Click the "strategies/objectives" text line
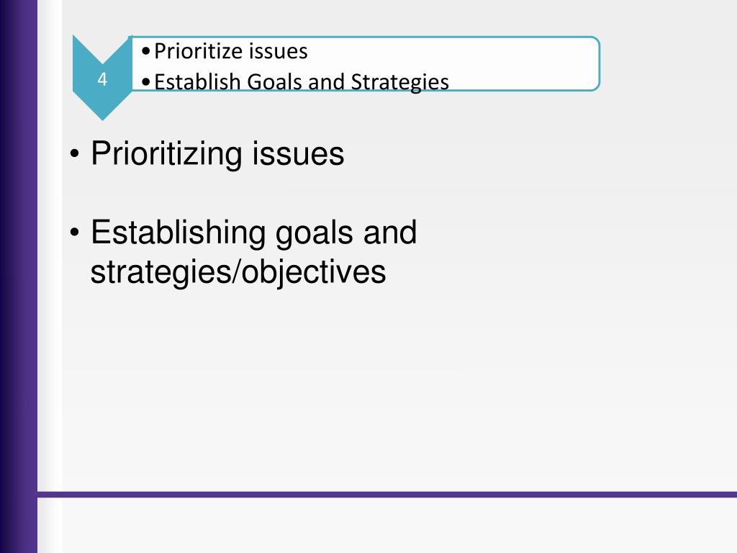The width and height of the screenshot is (737, 553). click(x=238, y=272)
